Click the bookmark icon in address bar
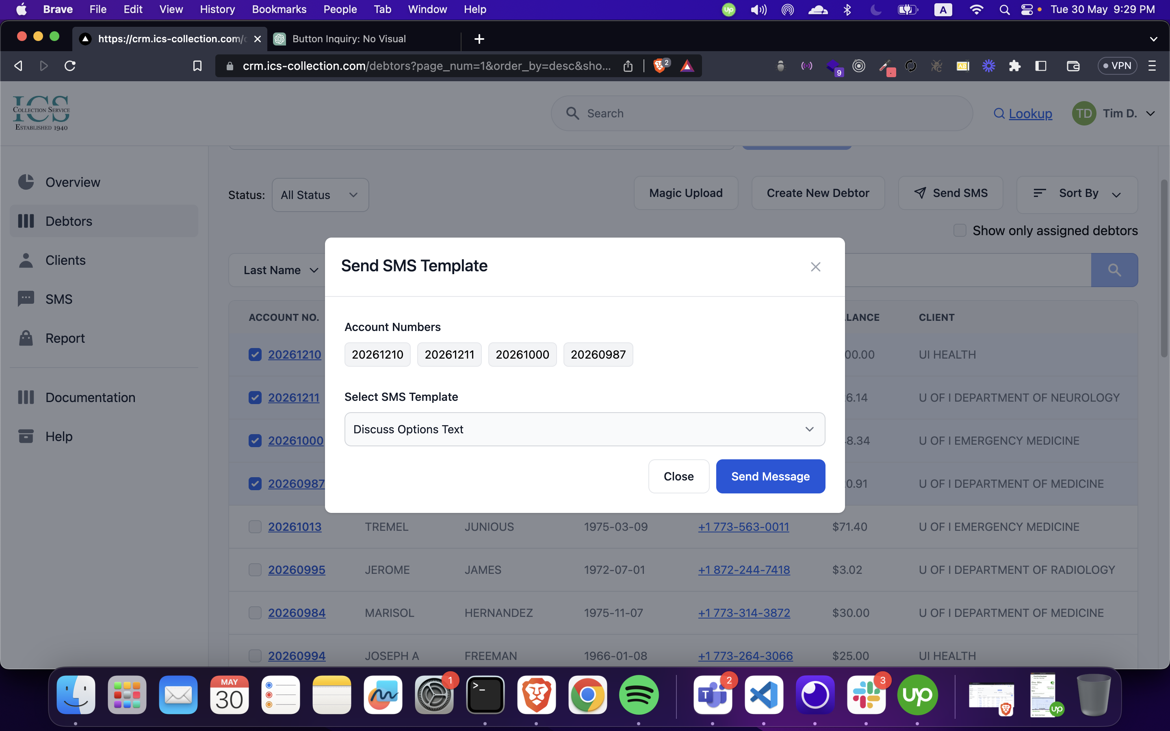Image resolution: width=1170 pixels, height=731 pixels. [x=197, y=66]
